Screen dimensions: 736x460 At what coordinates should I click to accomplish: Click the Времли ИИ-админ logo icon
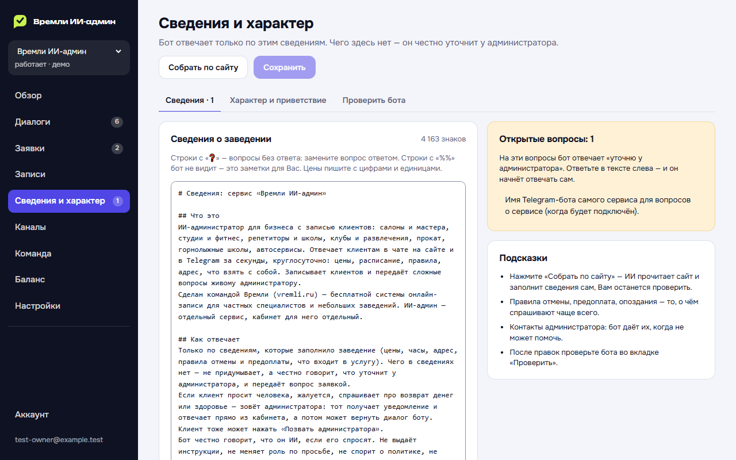20,21
